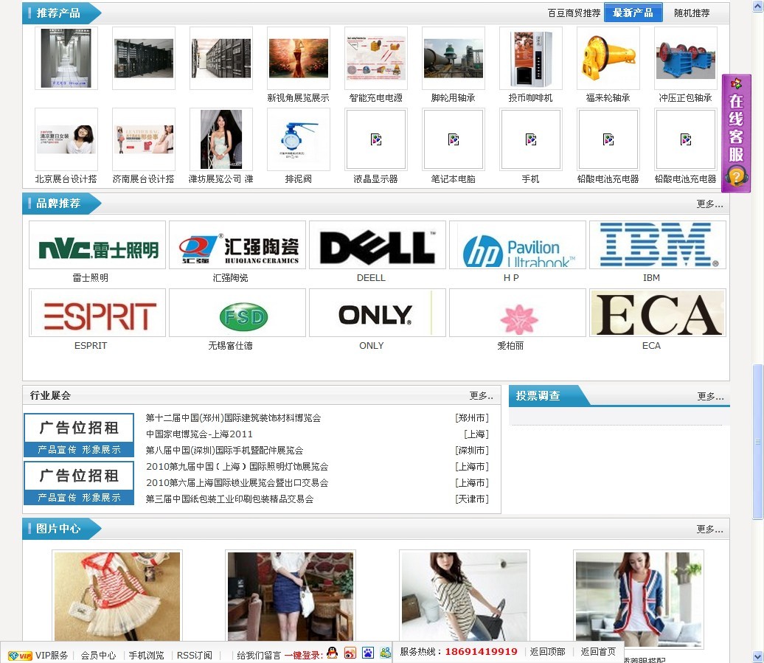Open the 济南展台设计搭 product thumbnail

144,139
